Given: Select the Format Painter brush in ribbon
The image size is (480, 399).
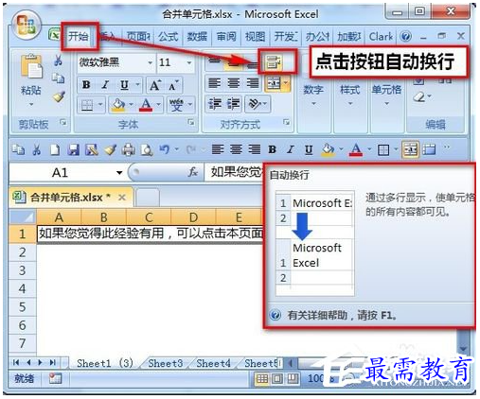Looking at the screenshot, I should pyautogui.click(x=59, y=97).
